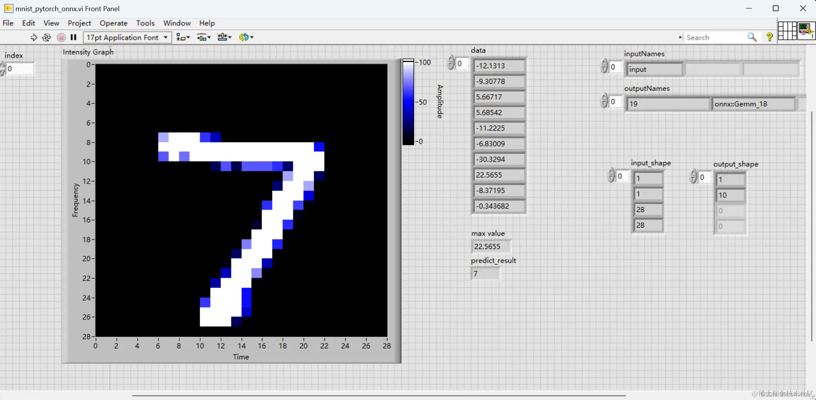Open the Reorder dropdown
This screenshot has height=400, width=816.
[x=246, y=37]
